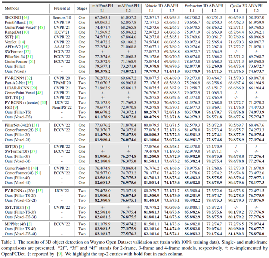
Task: Click venue 'ICCV'21' in RangeDet row
Action: tap(62, 32)
